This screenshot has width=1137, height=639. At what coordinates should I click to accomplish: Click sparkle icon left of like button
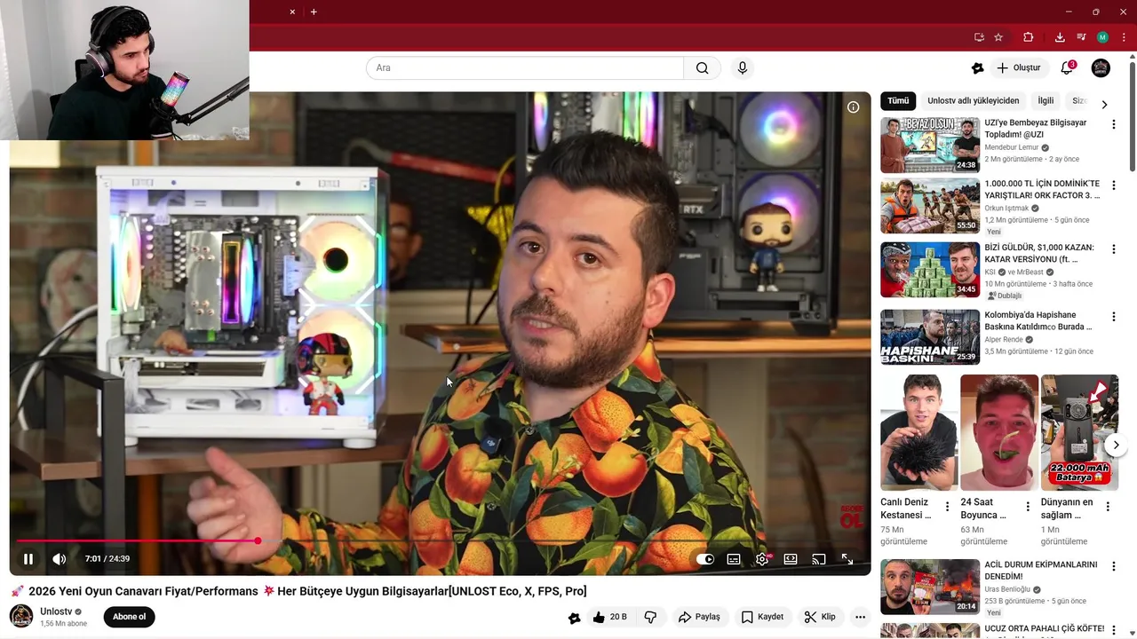click(x=574, y=617)
